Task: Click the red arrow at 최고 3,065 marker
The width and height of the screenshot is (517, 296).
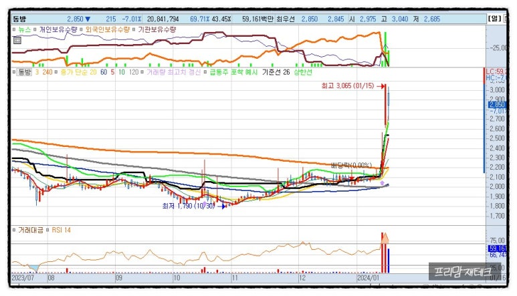Action: pyautogui.click(x=381, y=86)
